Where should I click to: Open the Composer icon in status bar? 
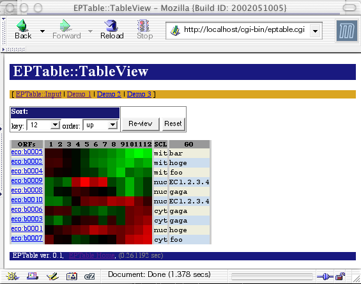tap(52, 276)
